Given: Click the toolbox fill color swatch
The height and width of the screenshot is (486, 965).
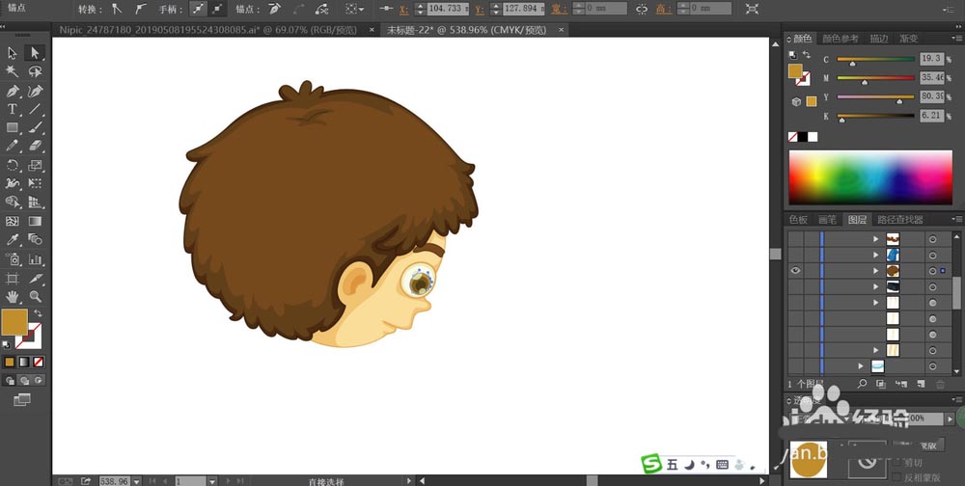Looking at the screenshot, I should [x=14, y=322].
